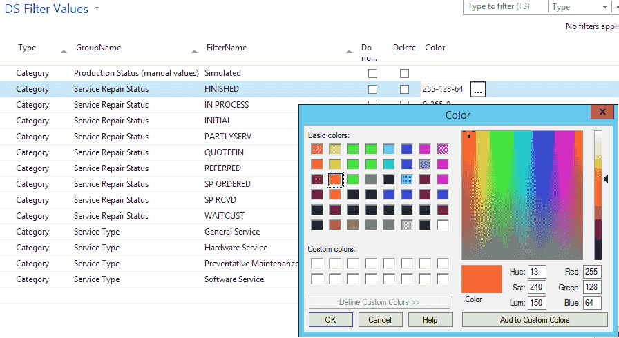Tick Do not checkbox in FINISHED row
The width and height of the screenshot is (619, 338).
coord(372,90)
